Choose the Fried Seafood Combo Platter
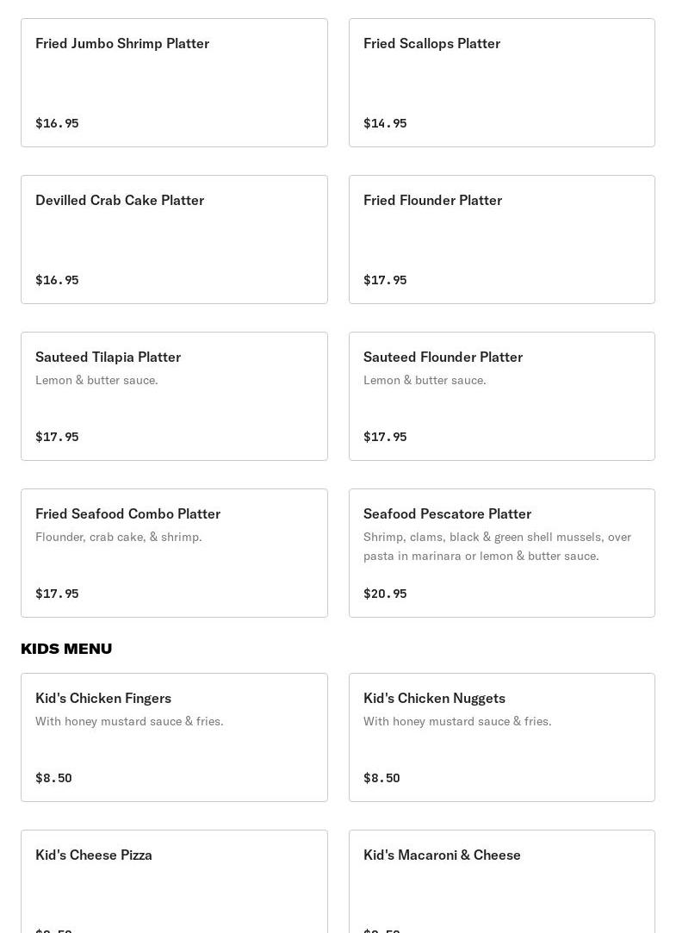676x933 pixels. [x=174, y=553]
